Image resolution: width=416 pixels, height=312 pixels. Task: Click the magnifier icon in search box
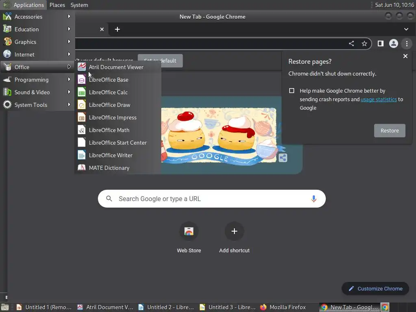click(x=109, y=198)
